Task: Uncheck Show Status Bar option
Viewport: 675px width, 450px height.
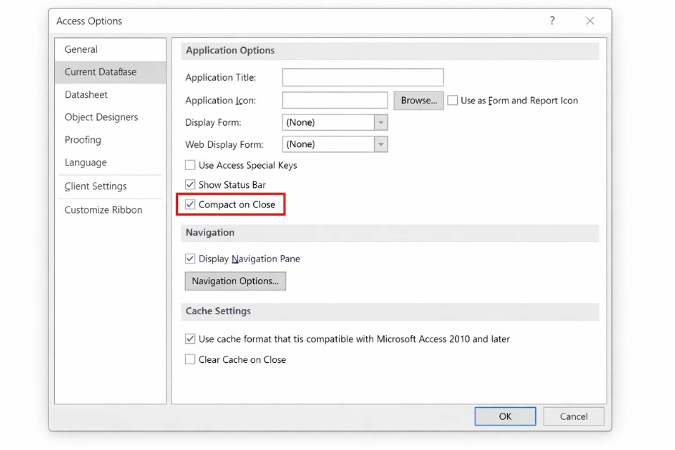Action: [190, 185]
